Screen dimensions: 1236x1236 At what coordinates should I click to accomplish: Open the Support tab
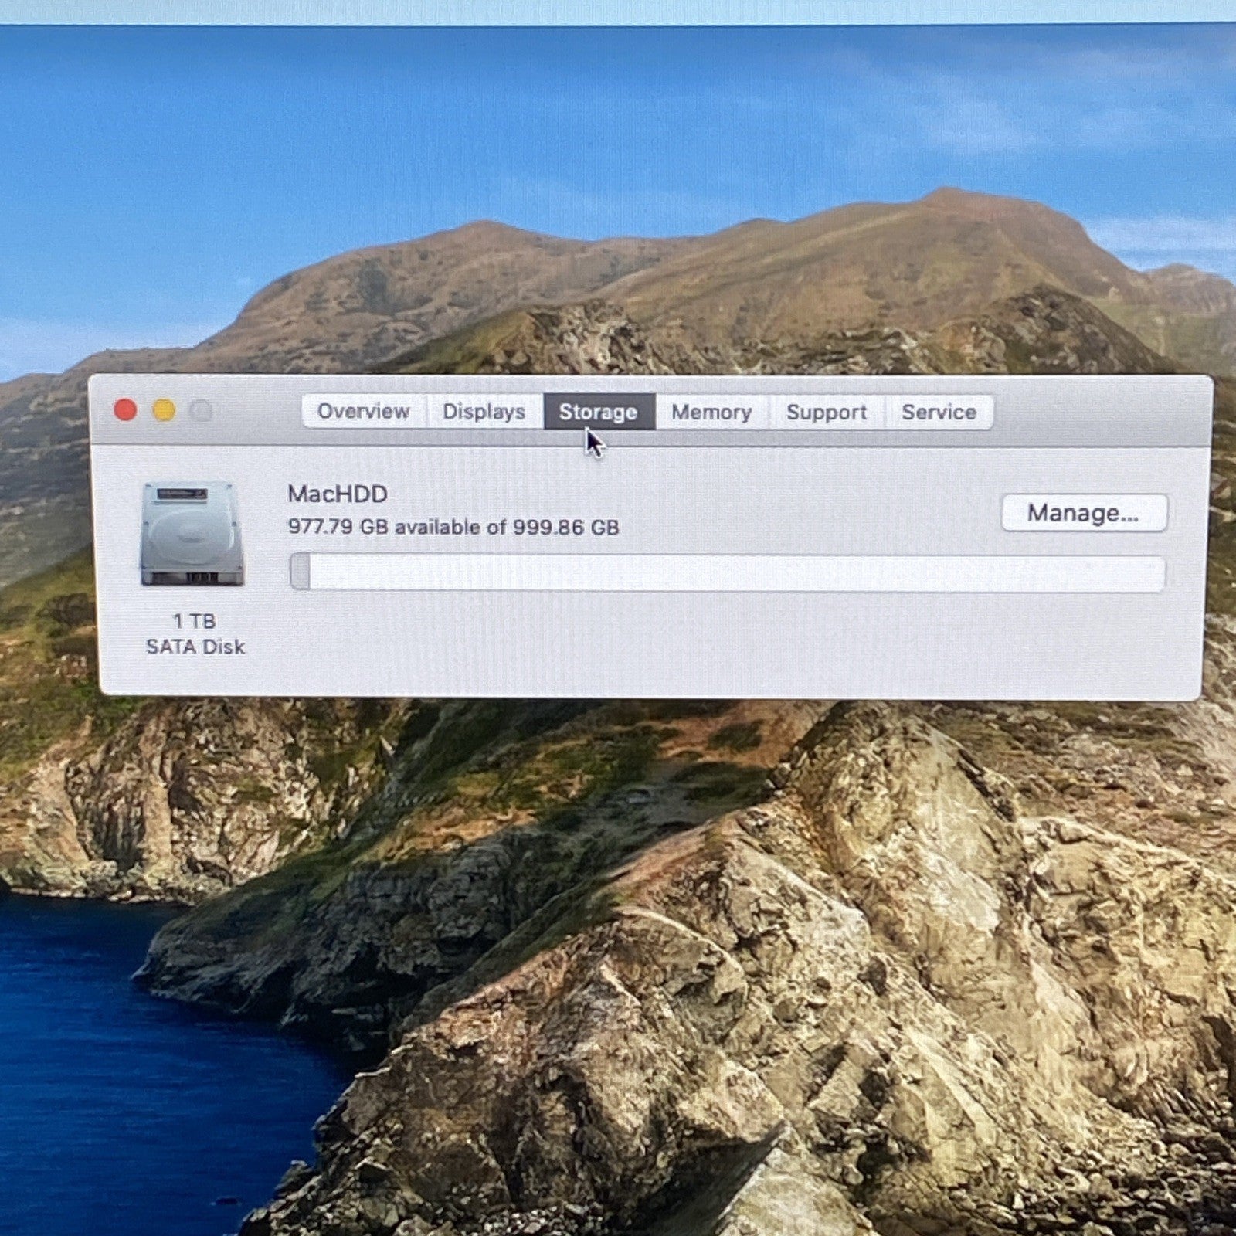(x=827, y=412)
